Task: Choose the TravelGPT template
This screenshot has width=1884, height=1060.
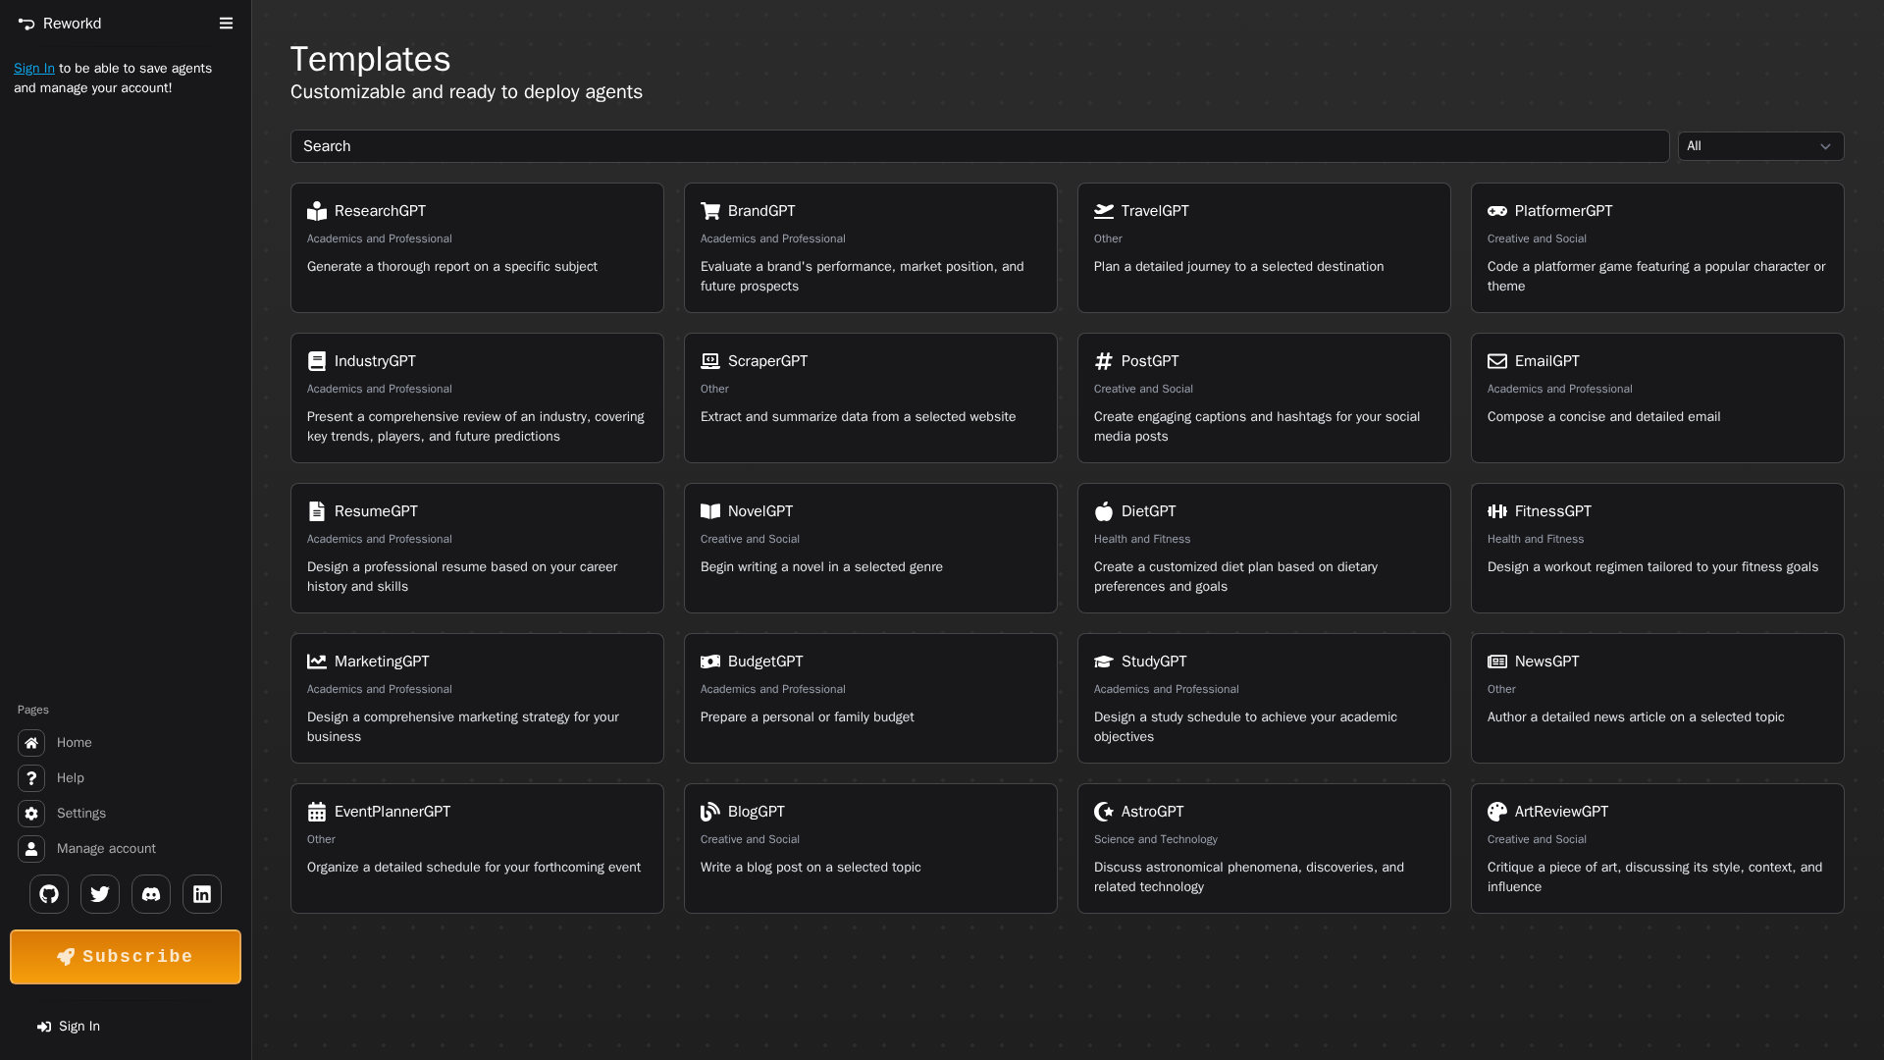Action: pos(1264,247)
